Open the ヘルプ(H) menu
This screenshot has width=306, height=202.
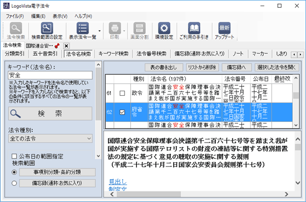83,16
